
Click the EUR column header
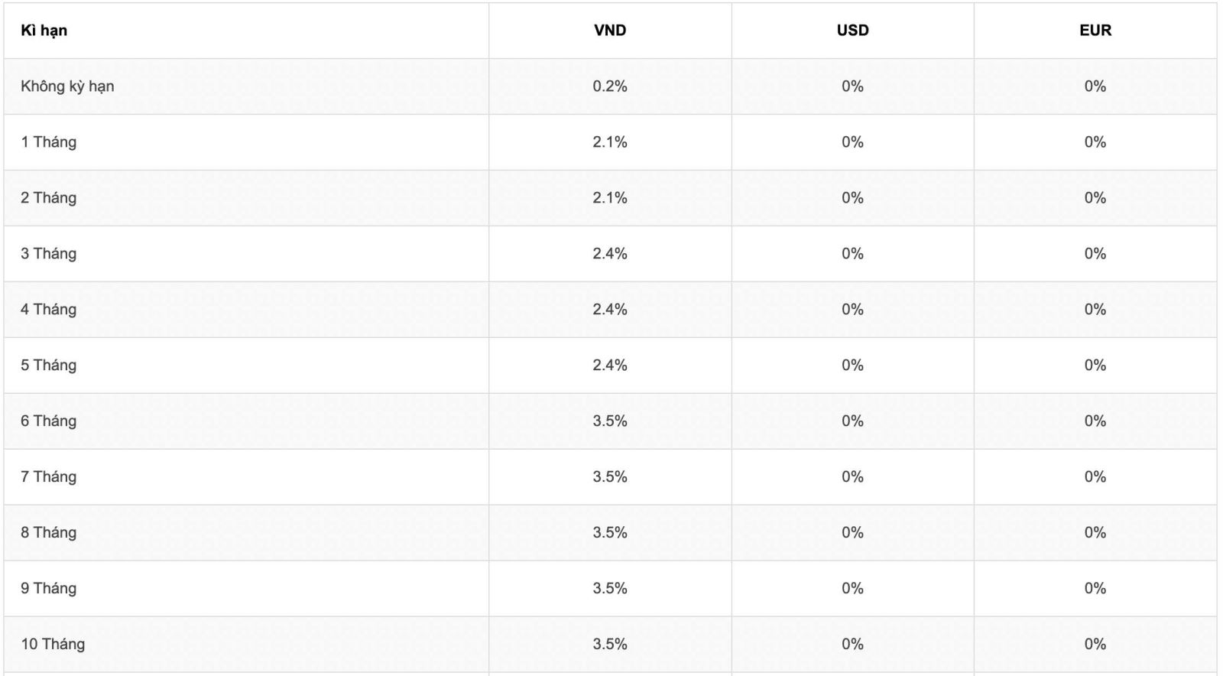[1095, 31]
